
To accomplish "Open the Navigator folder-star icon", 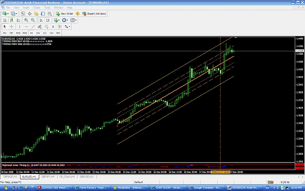I will pyautogui.click(x=36, y=14).
